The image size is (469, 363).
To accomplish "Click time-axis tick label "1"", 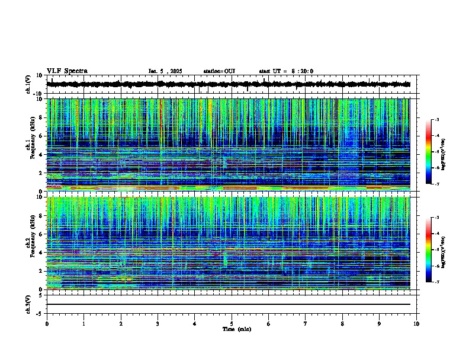I will 83,324.
